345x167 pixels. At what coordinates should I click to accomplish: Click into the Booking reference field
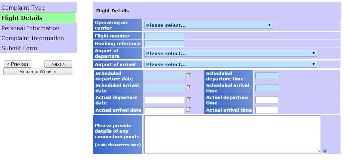coord(164,43)
